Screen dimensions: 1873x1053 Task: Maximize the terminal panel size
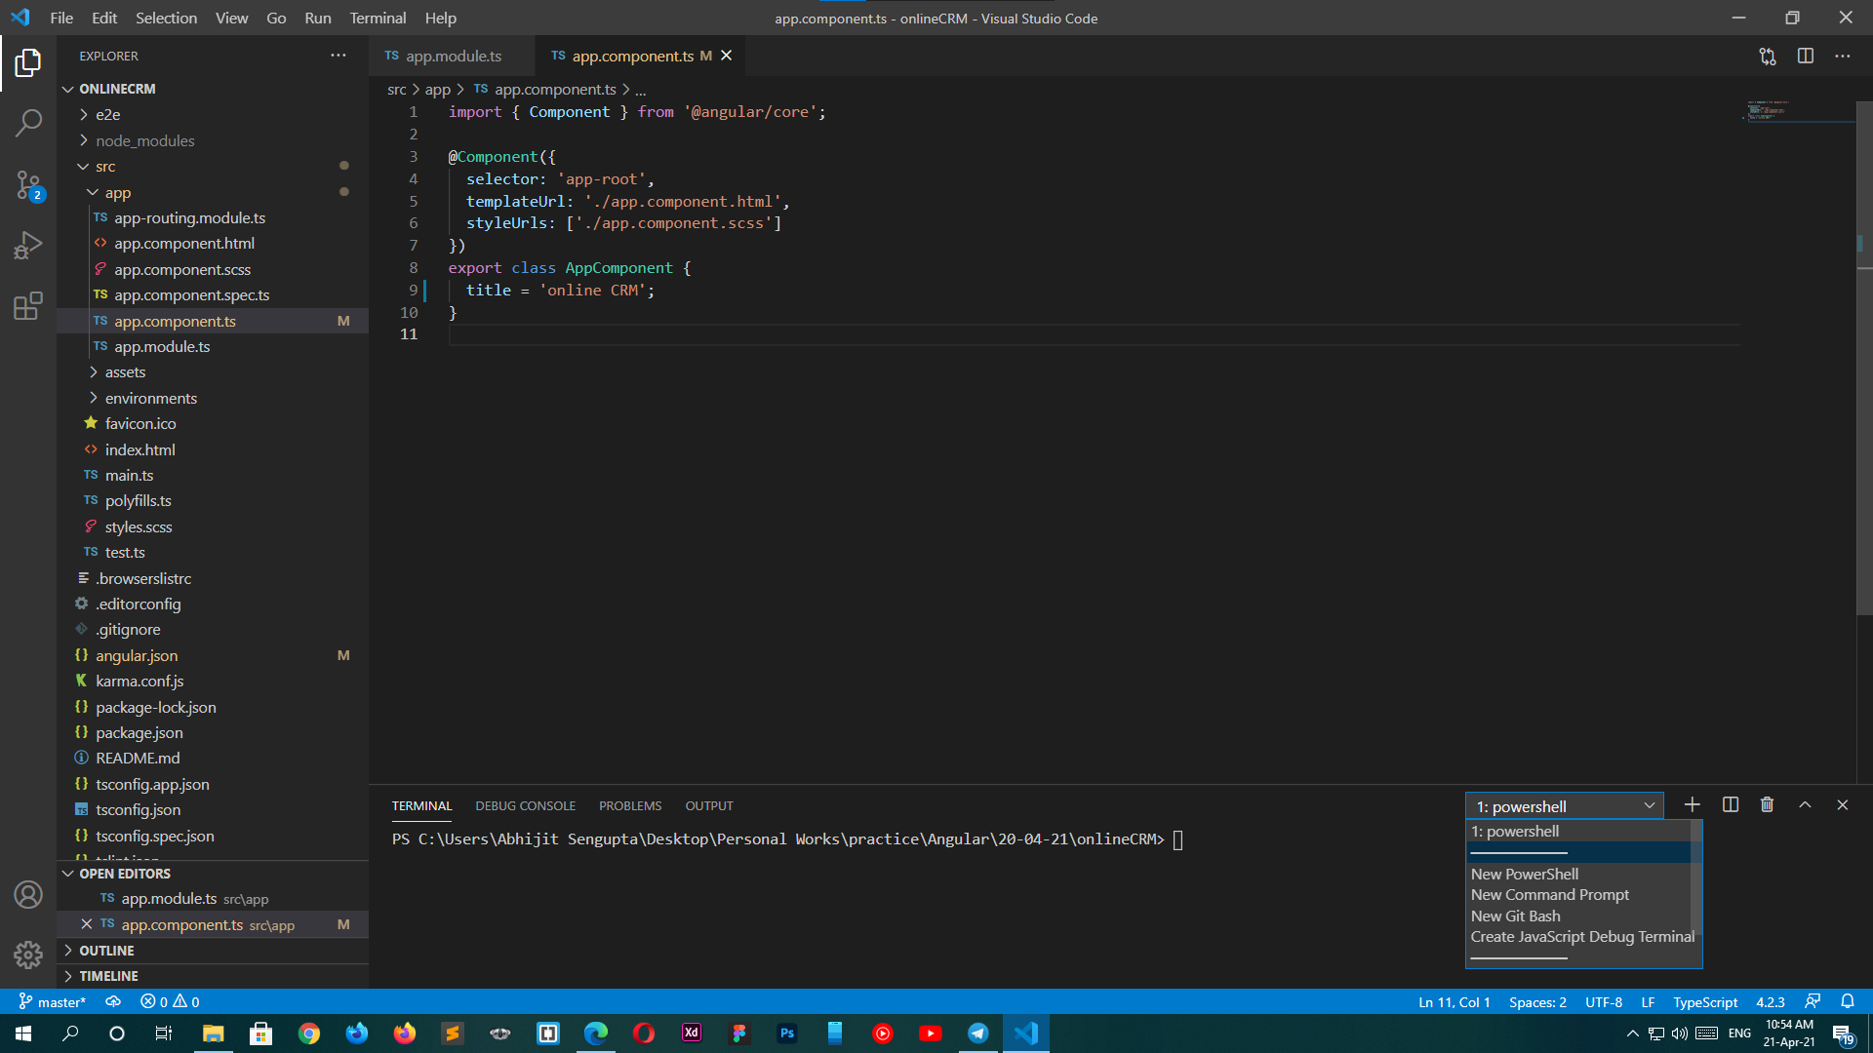[1805, 805]
